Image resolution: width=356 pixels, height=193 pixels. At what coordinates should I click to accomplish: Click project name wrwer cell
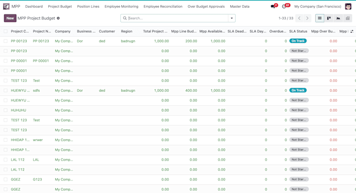[x=38, y=140]
